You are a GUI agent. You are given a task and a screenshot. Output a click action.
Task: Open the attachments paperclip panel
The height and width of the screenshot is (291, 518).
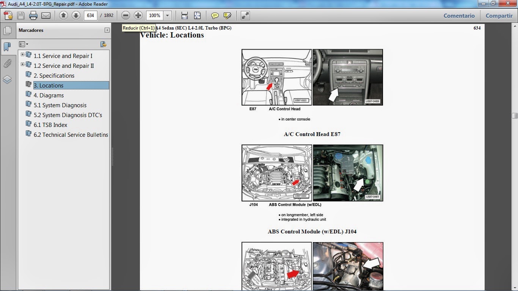click(x=7, y=63)
